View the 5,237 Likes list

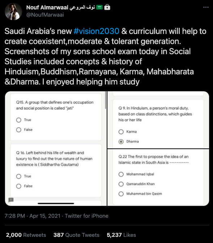(x=121, y=235)
